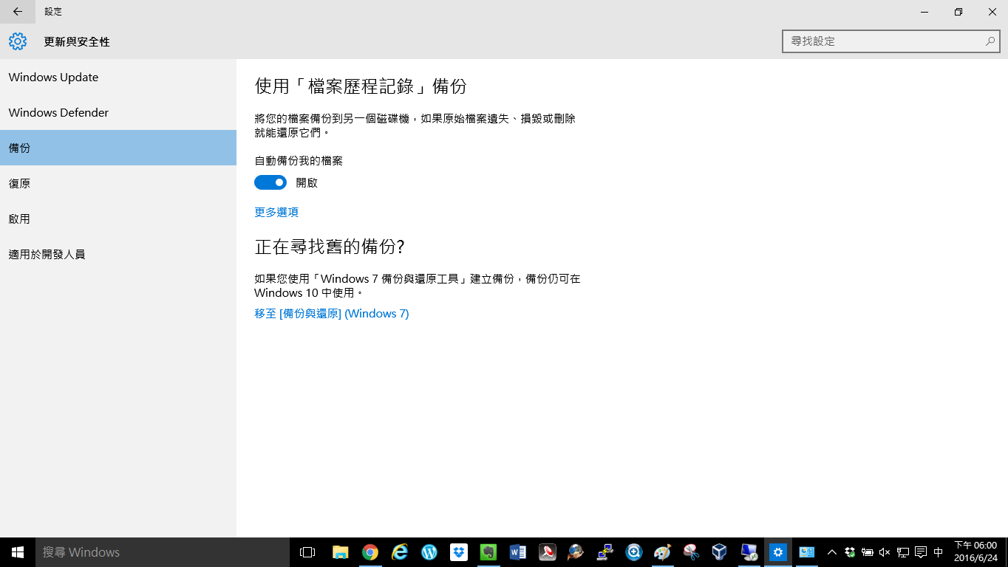This screenshot has width=1008, height=567.
Task: Open 移至 [備份與還原] (Windows 7) link
Action: point(332,313)
